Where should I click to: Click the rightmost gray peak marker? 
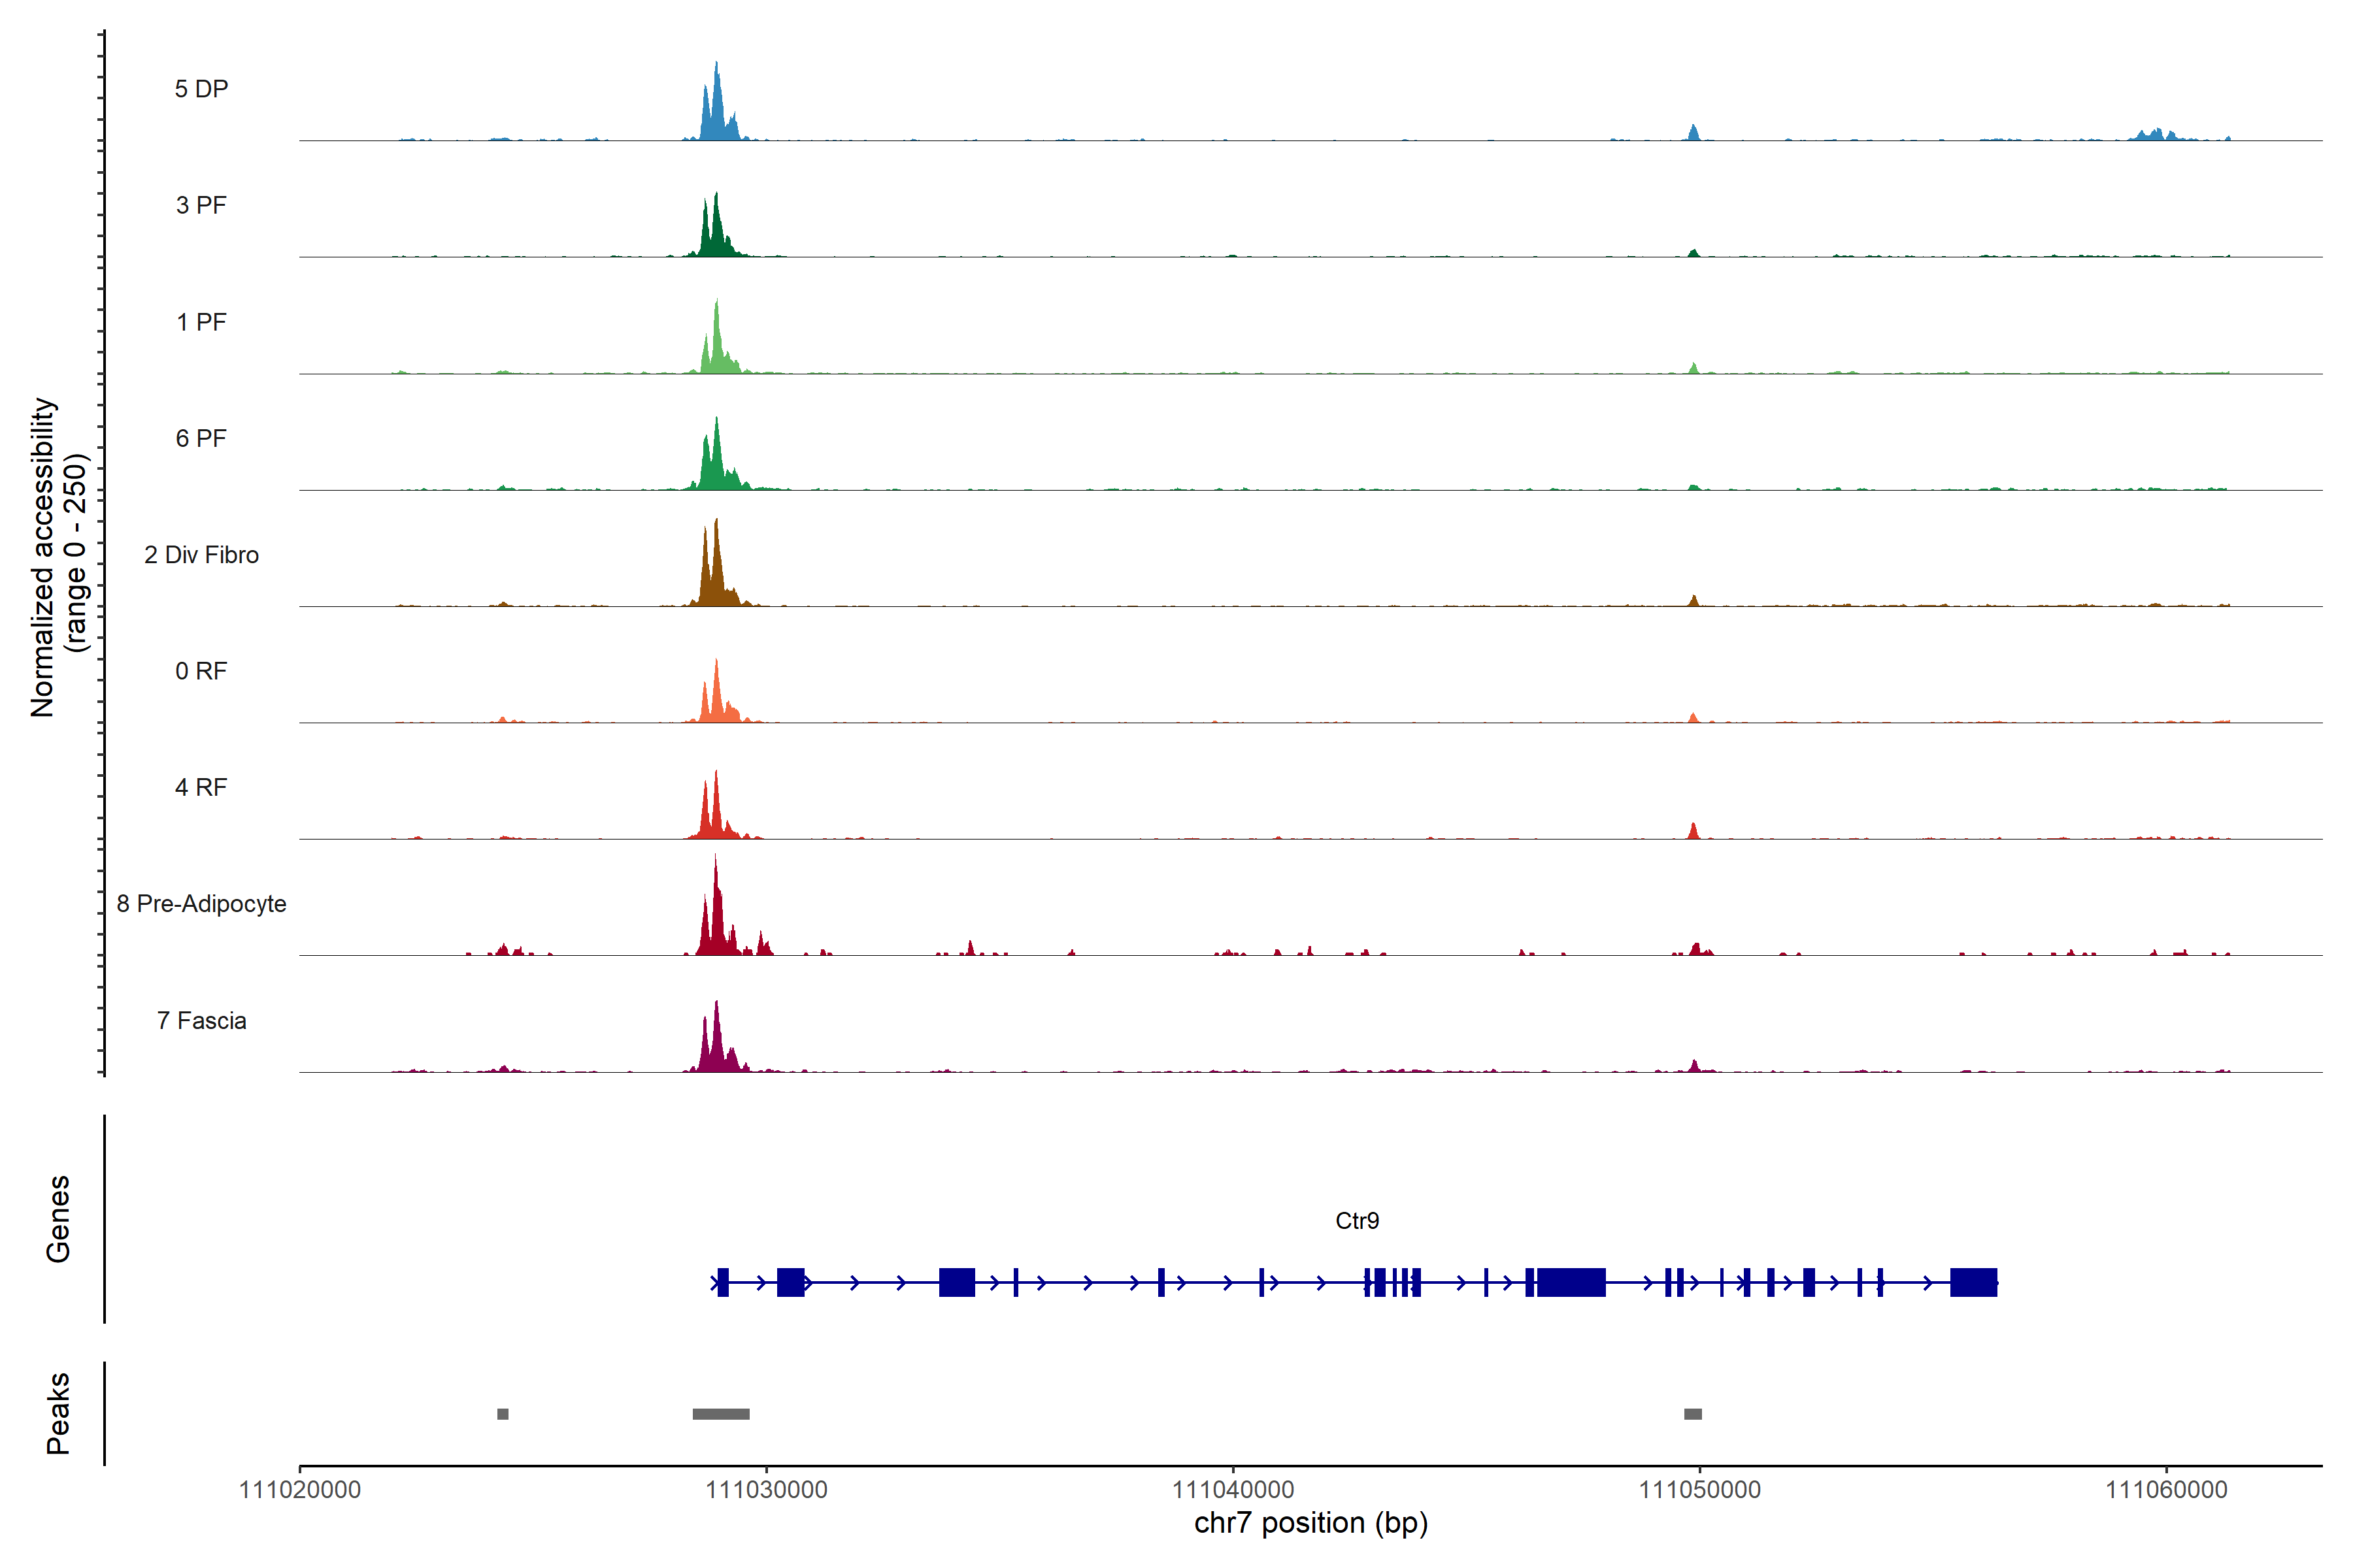pos(1693,1414)
